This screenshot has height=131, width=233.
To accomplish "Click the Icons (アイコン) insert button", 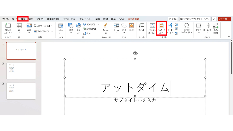I will 78,28.
